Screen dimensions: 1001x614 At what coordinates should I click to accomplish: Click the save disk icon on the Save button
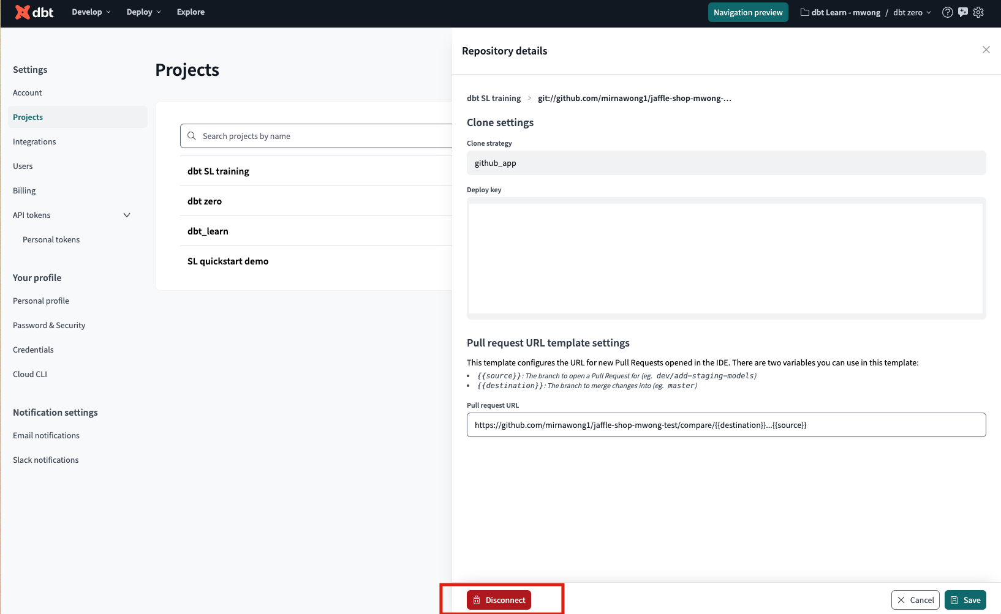pyautogui.click(x=954, y=600)
